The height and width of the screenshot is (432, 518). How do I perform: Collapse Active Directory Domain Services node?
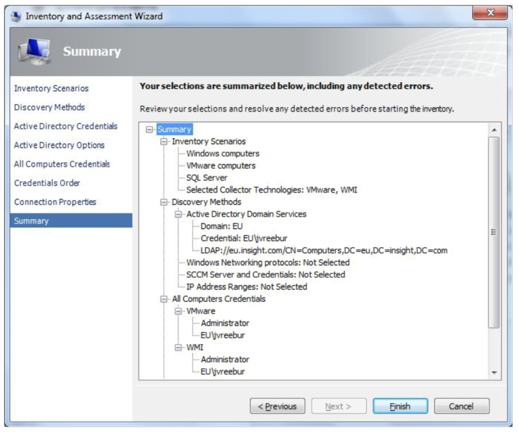(x=178, y=215)
